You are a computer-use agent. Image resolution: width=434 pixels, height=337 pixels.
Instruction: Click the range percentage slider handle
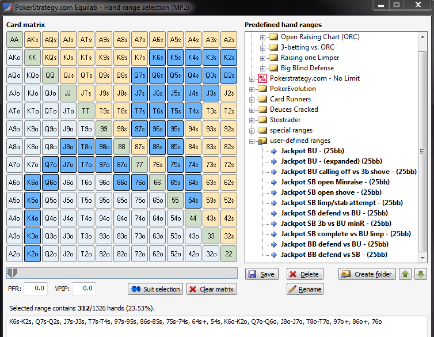pos(12,272)
